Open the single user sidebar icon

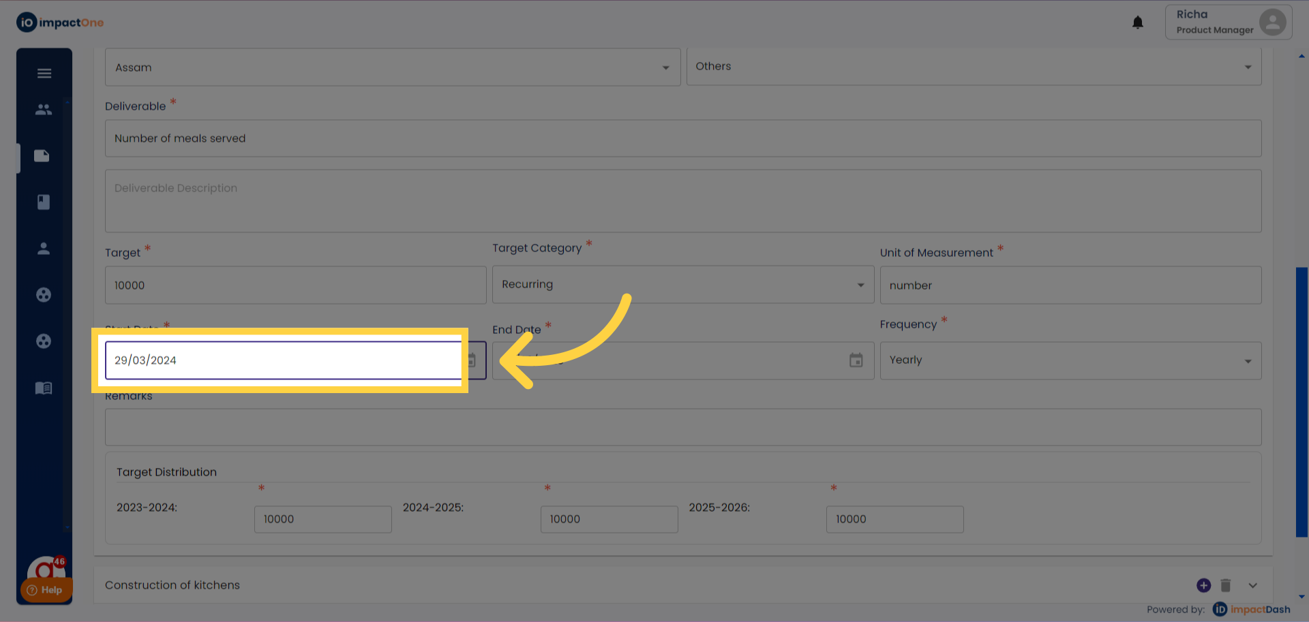(44, 249)
